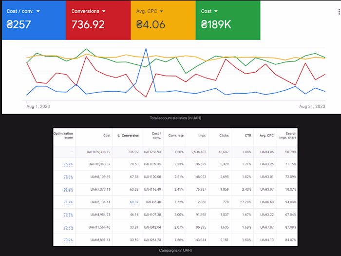Open the 70.2% optimization score link
Viewport: 341px width, 256px height.
[68, 240]
